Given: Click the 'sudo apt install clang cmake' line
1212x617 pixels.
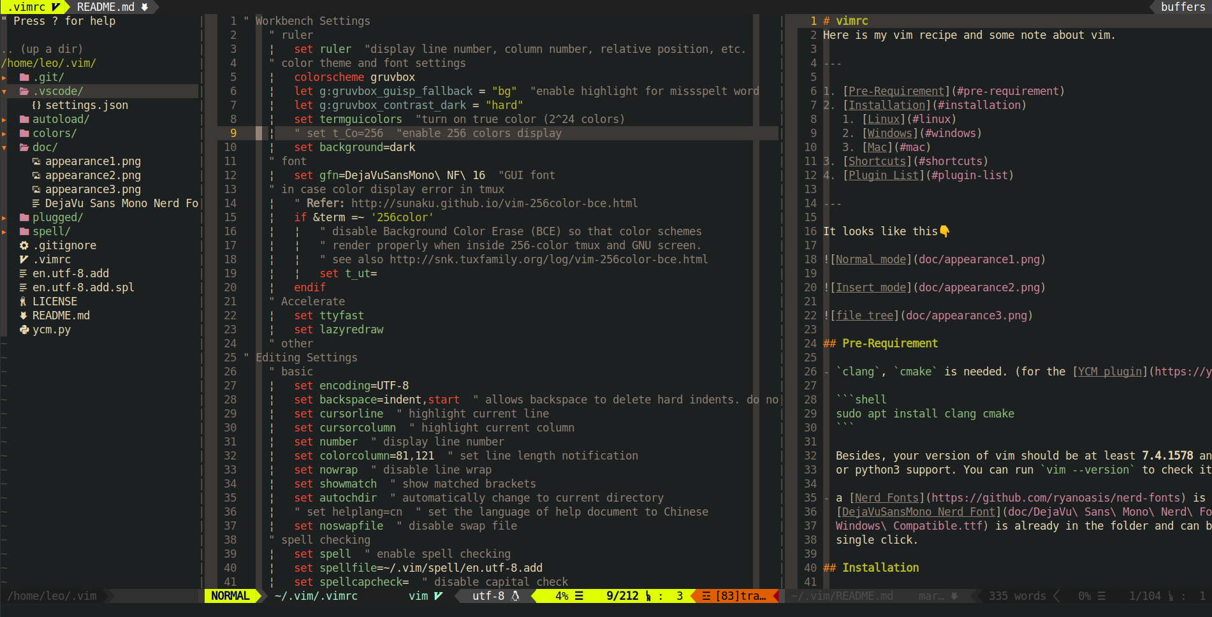Looking at the screenshot, I should click(925, 414).
